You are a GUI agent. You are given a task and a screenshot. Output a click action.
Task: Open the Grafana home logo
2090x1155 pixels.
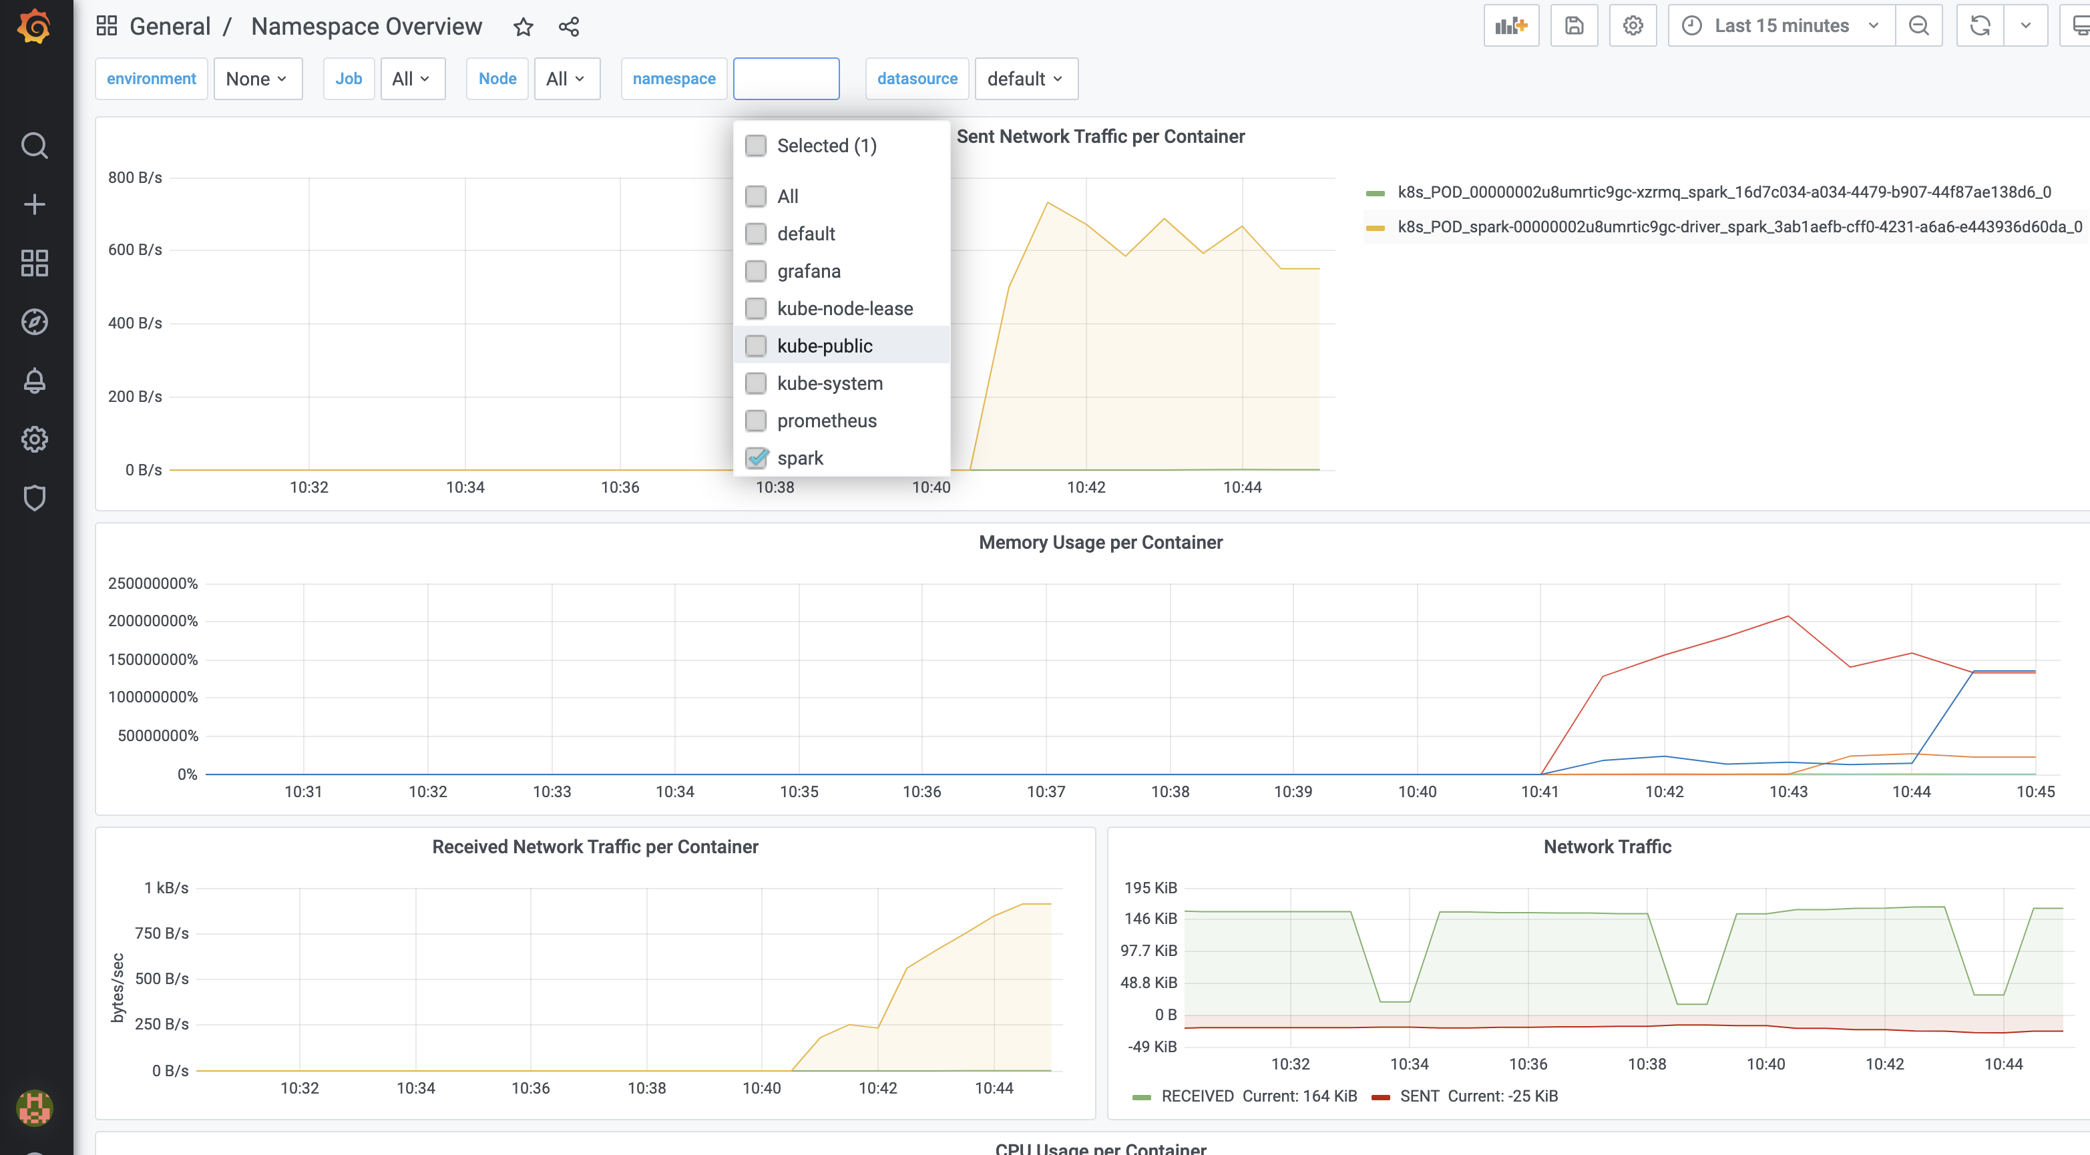pos(34,26)
